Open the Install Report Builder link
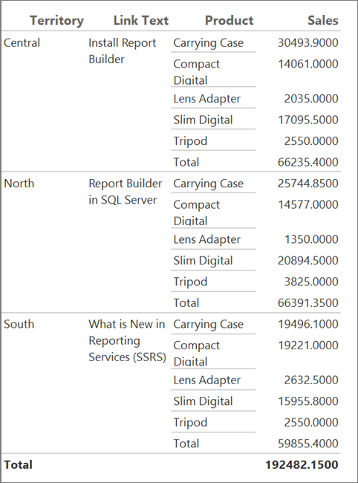 point(123,51)
